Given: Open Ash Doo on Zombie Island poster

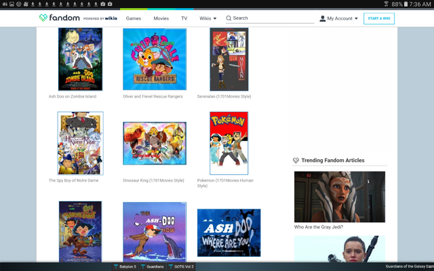Looking at the screenshot, I should [80, 59].
